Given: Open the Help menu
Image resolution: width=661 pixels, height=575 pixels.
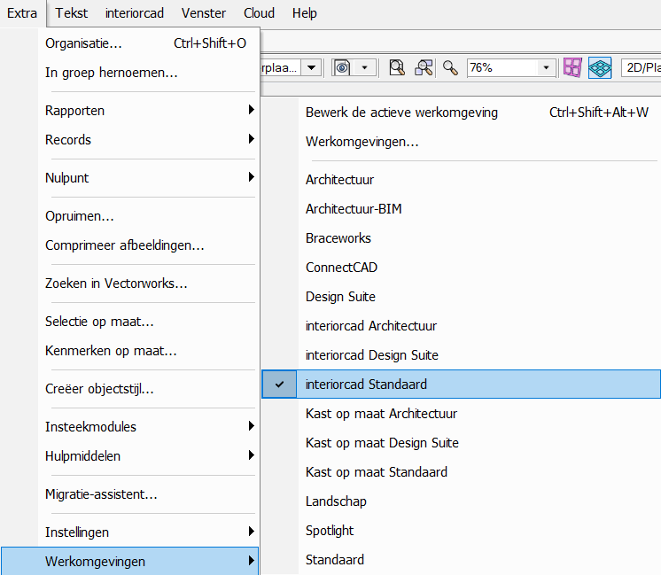Looking at the screenshot, I should pyautogui.click(x=305, y=13).
